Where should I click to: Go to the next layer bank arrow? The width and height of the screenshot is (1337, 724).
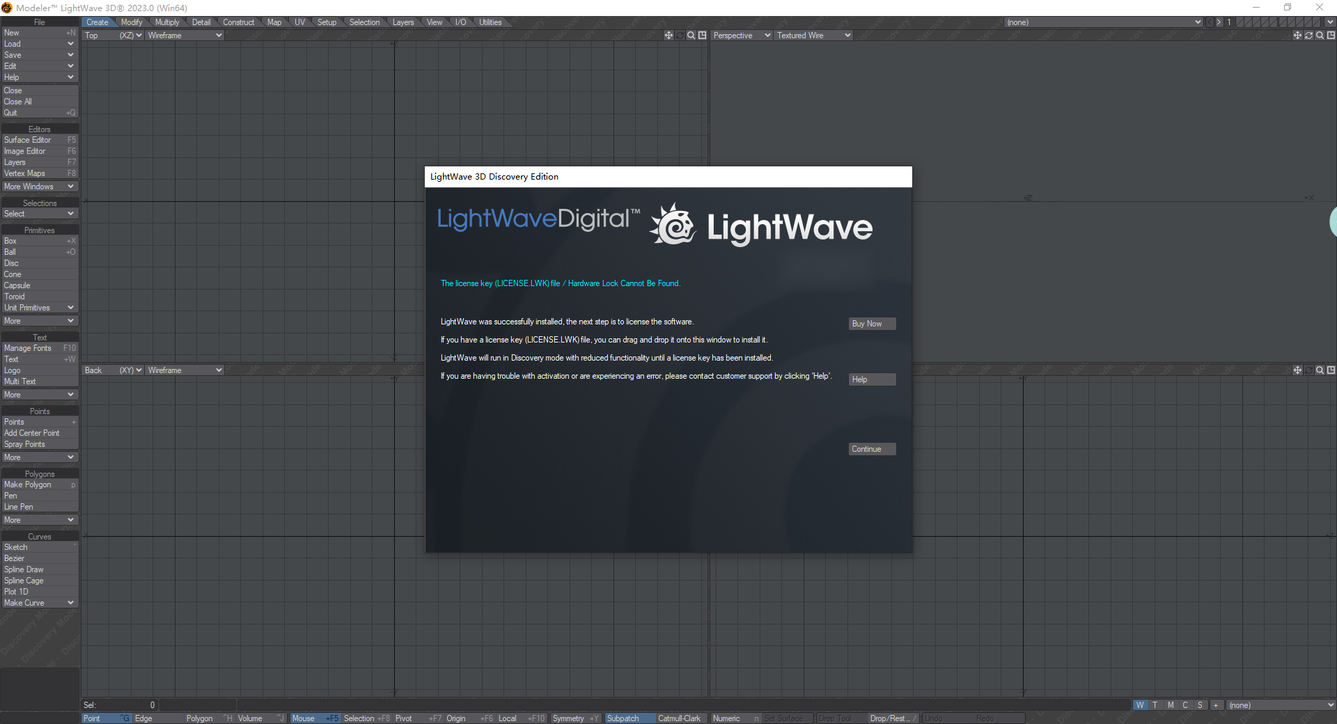1219,22
